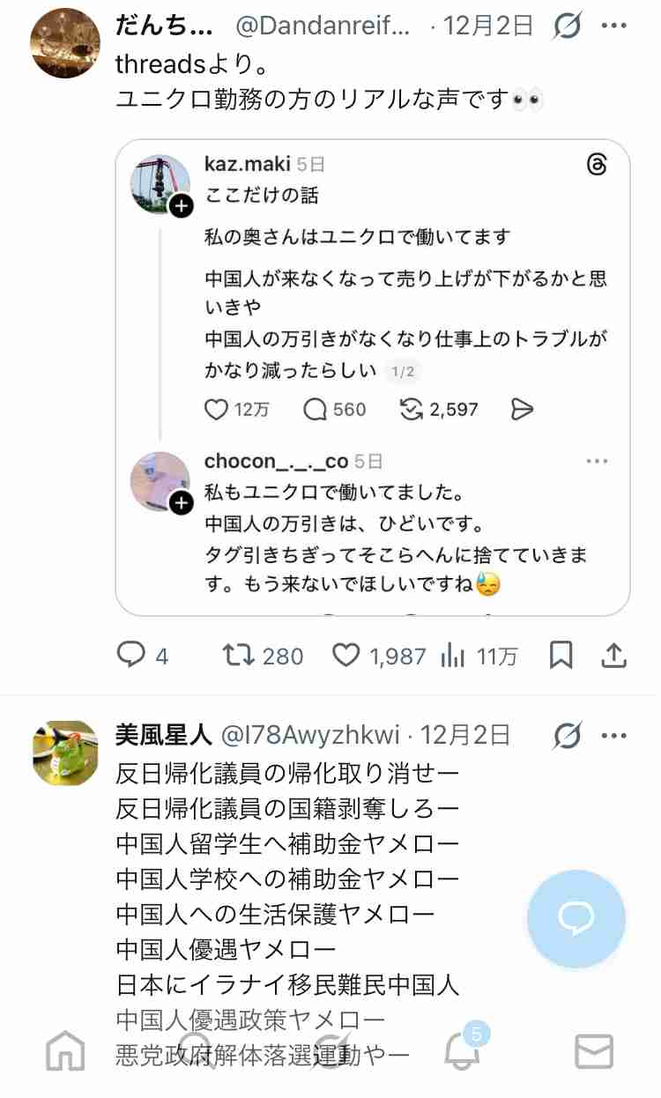Click the Threads logo on the embedded post
661x1098 pixels.
tap(598, 165)
